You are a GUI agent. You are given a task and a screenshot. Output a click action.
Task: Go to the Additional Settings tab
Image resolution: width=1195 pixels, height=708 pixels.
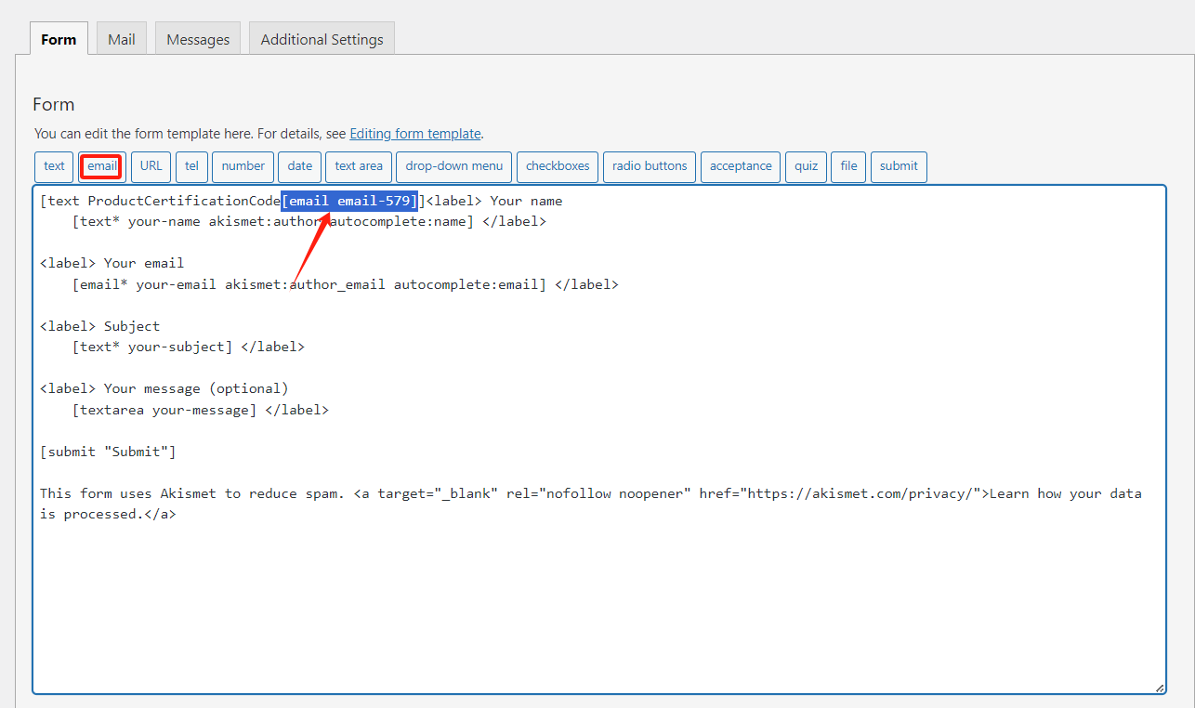click(322, 39)
